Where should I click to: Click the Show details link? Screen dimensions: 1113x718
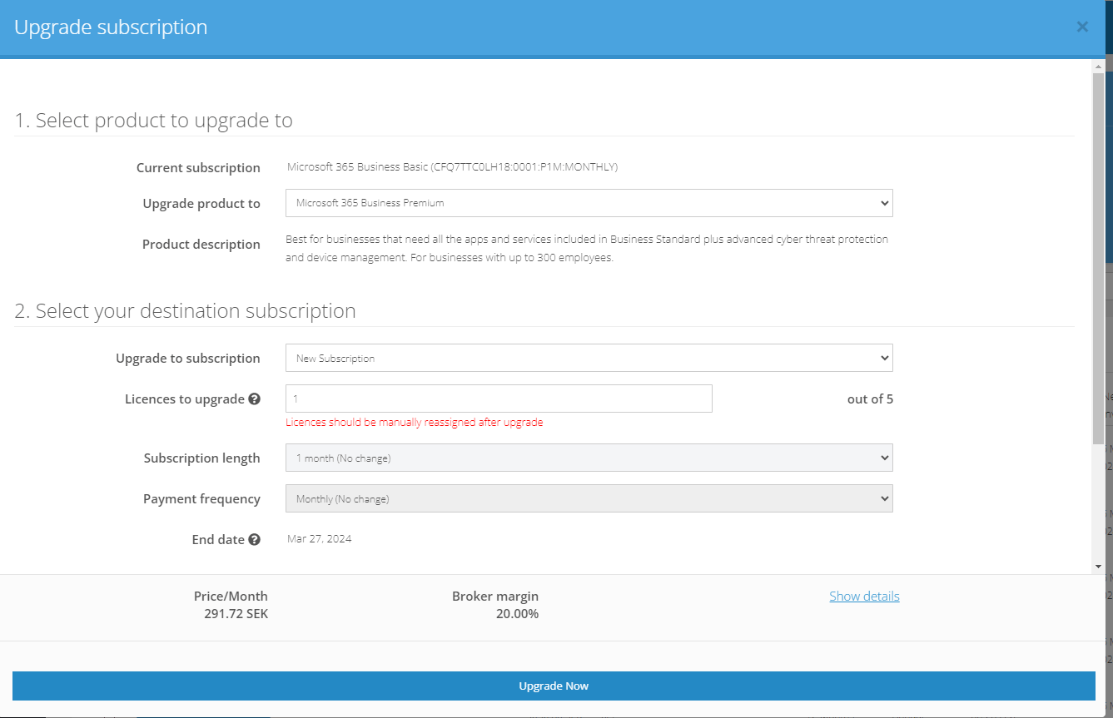[x=864, y=596]
